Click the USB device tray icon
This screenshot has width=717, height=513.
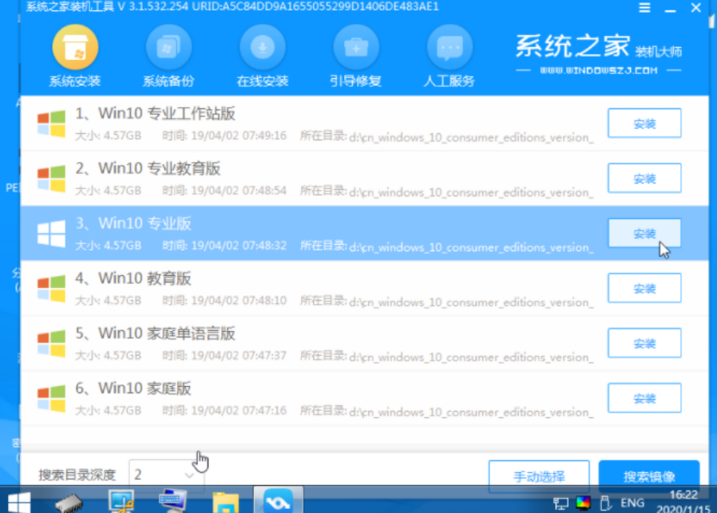[x=605, y=503]
